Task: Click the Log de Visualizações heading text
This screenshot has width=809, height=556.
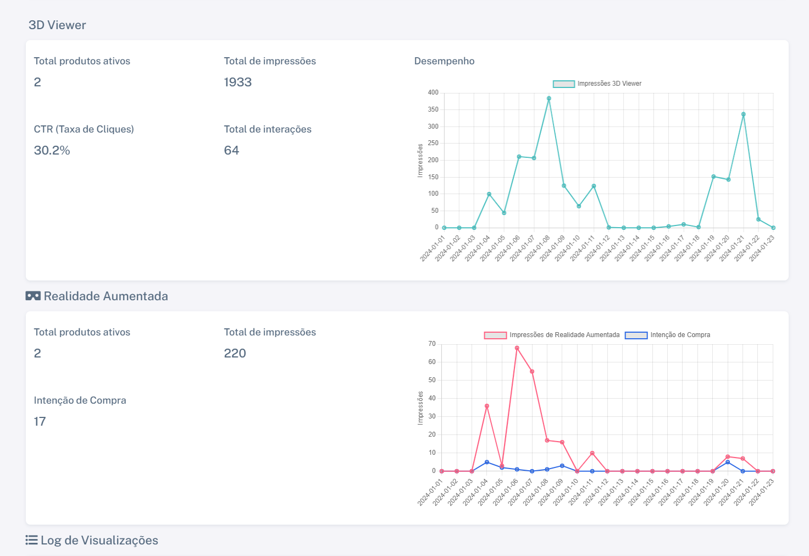Action: point(99,540)
